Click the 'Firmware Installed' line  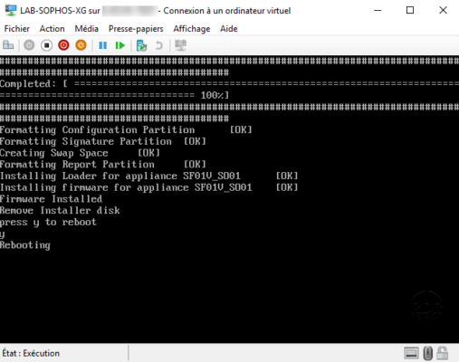pyautogui.click(x=51, y=199)
